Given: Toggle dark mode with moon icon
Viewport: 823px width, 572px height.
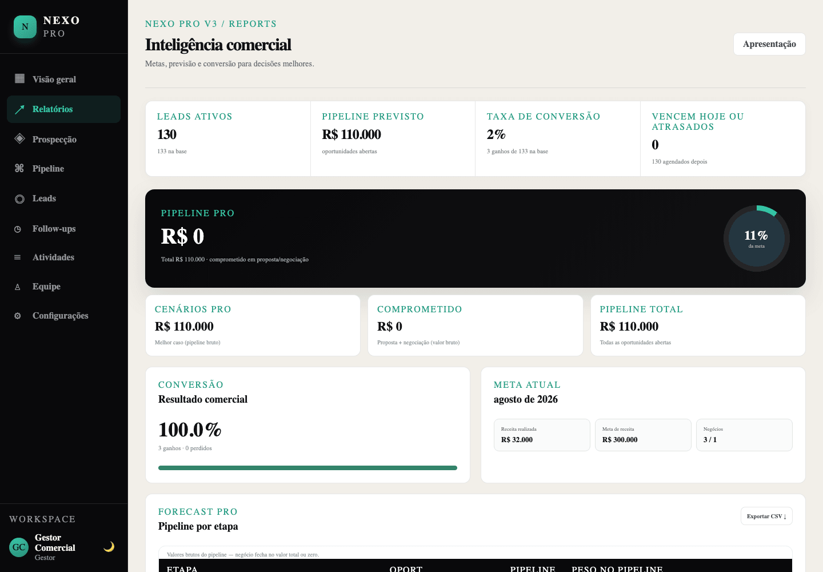Looking at the screenshot, I should [109, 547].
